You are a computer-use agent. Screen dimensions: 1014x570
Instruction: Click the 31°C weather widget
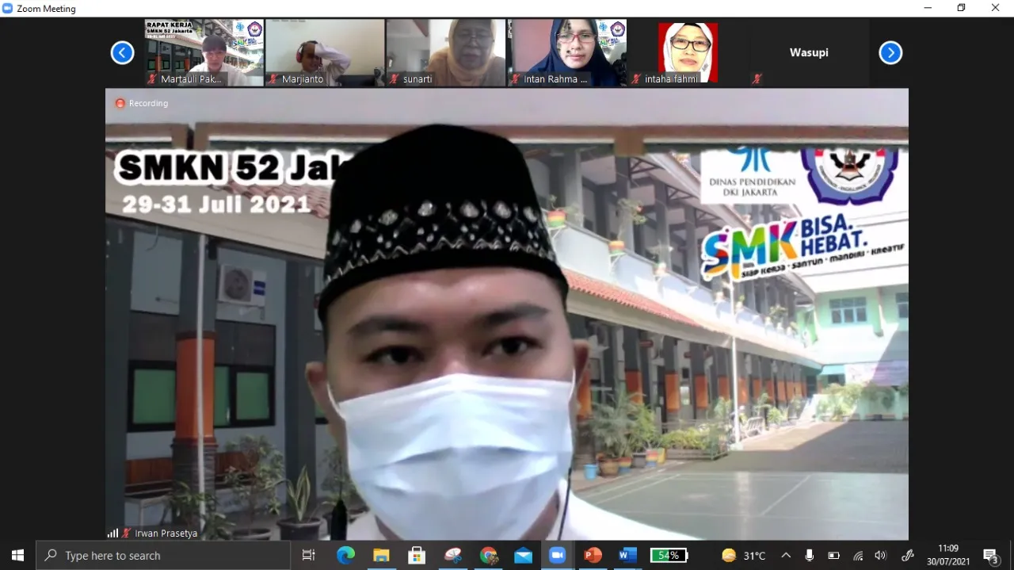[744, 556]
